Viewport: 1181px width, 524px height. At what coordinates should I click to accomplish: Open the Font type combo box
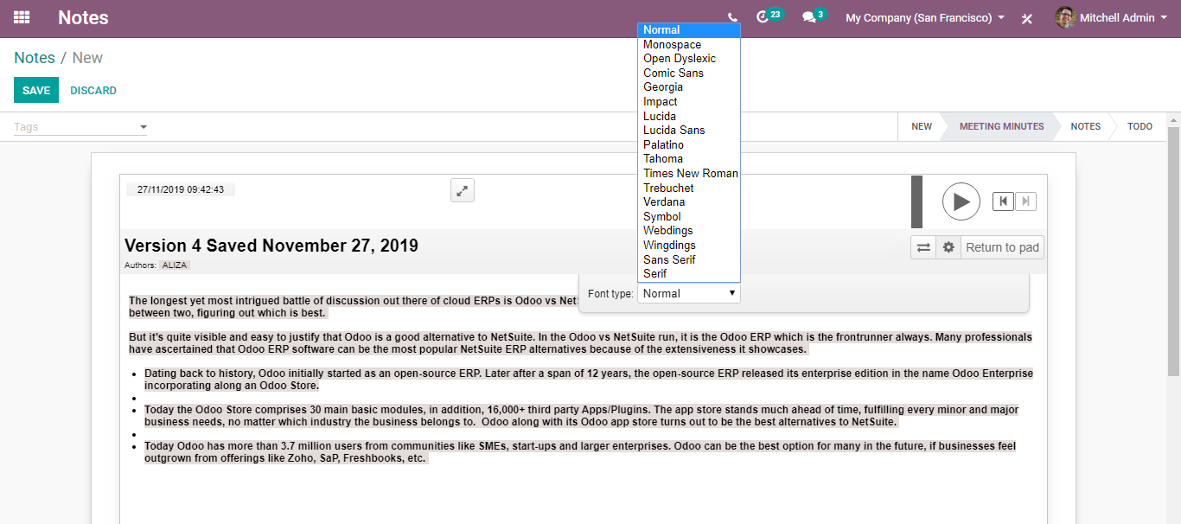689,294
